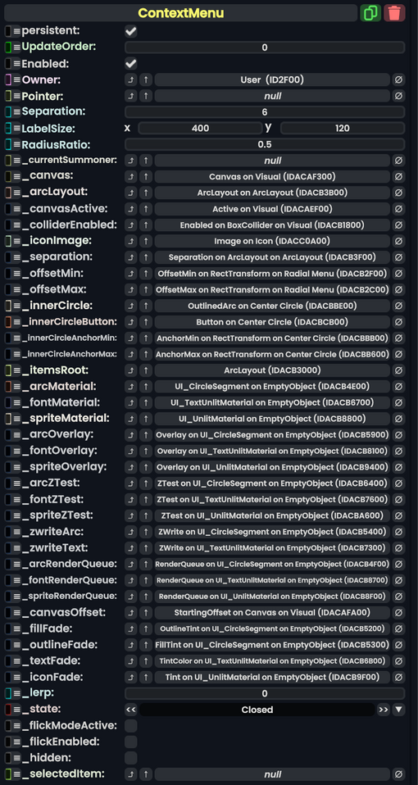Click up arrow icon beside _arcLayout reference

(146, 193)
